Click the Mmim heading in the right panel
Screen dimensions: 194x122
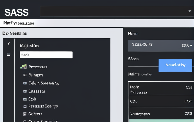(133, 33)
